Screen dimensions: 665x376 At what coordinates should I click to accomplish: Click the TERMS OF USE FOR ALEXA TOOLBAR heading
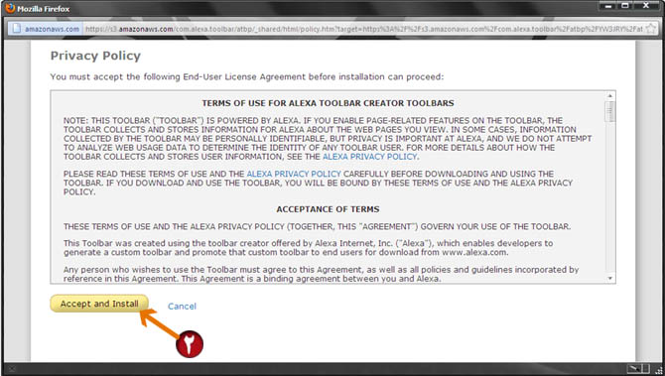click(x=328, y=103)
